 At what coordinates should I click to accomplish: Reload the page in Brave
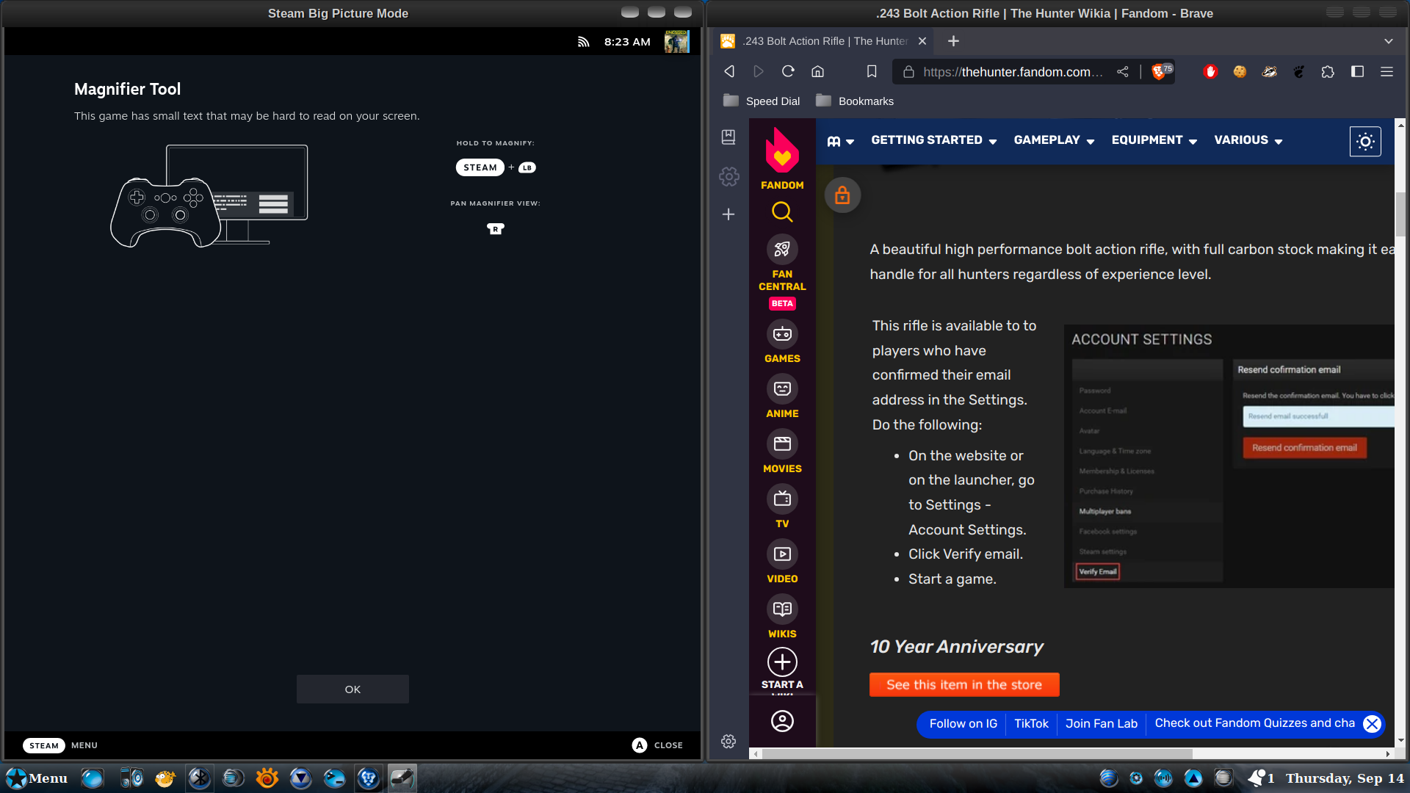point(788,71)
